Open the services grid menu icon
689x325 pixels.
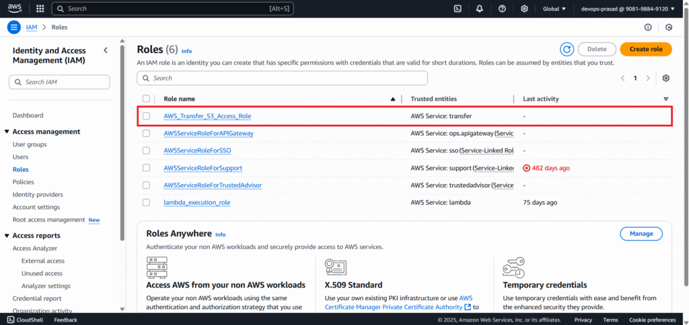(40, 8)
